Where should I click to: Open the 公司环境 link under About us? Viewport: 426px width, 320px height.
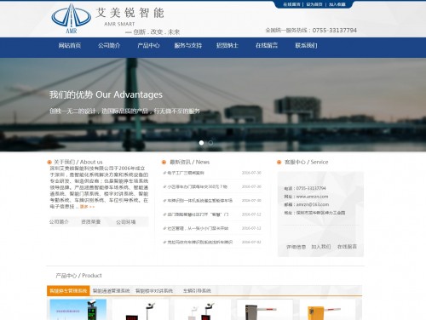click(126, 222)
